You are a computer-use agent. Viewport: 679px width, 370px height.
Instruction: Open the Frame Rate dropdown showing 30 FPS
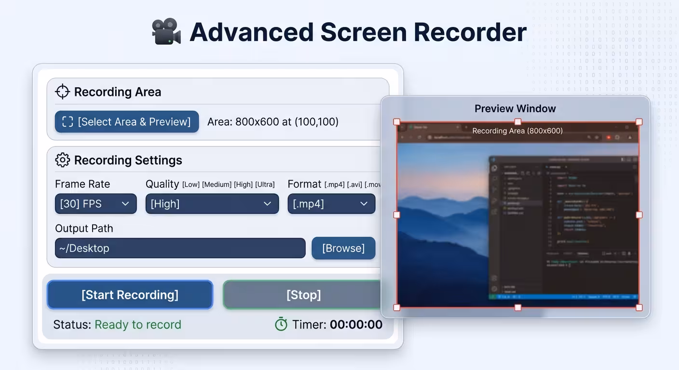pos(96,204)
